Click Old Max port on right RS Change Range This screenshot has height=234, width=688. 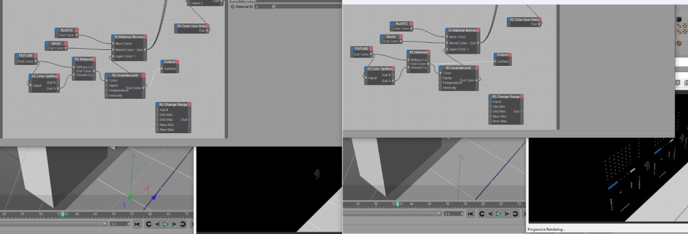click(x=491, y=111)
